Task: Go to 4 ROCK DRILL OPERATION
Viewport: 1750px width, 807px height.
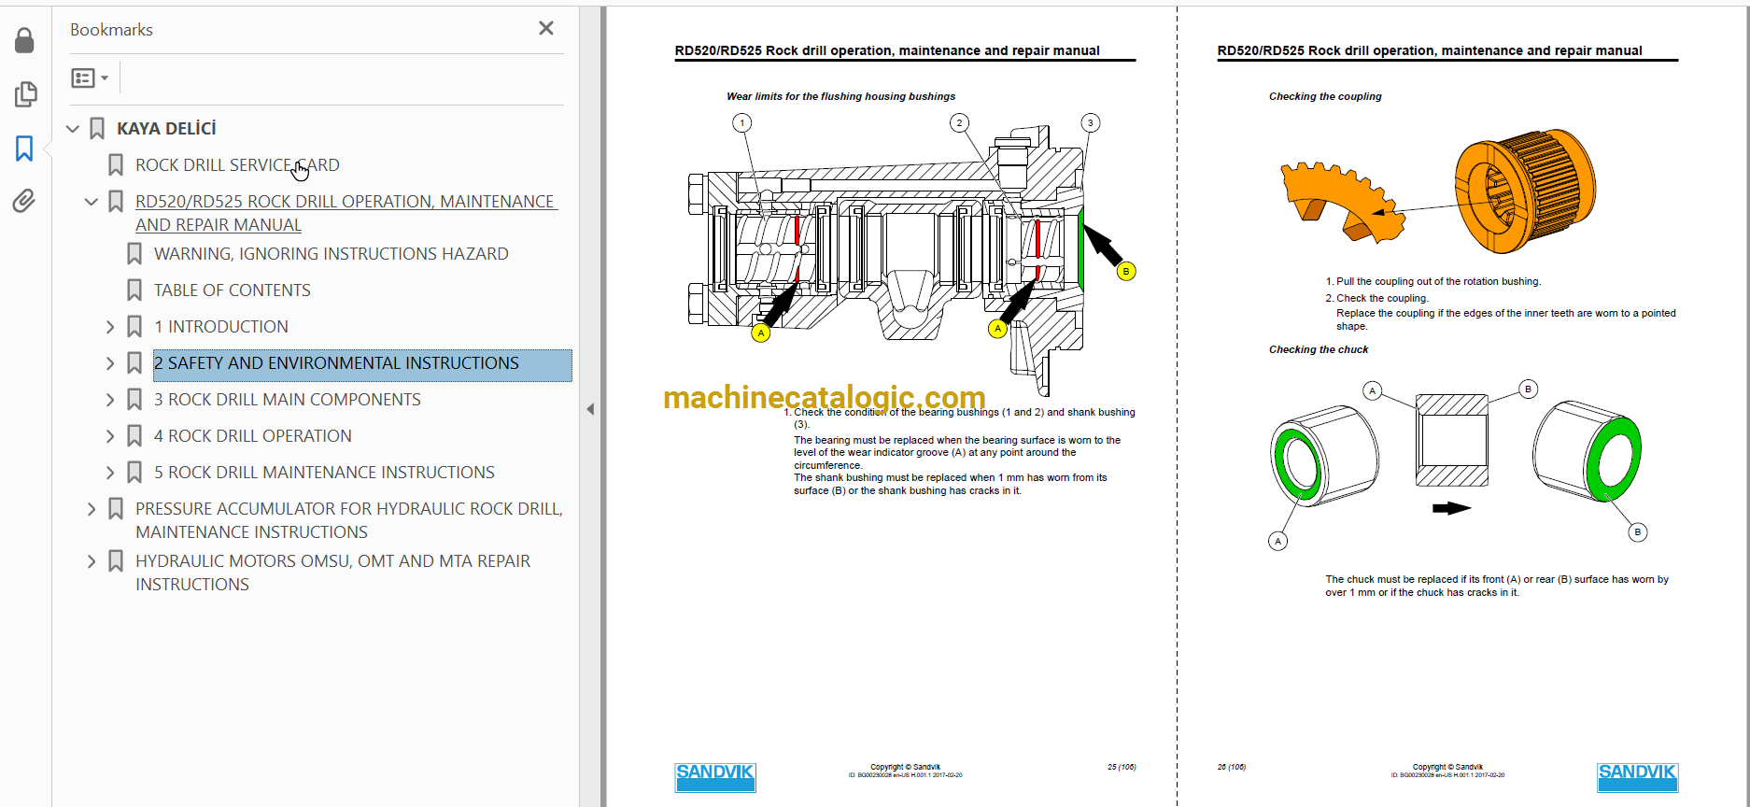Action: tap(253, 436)
